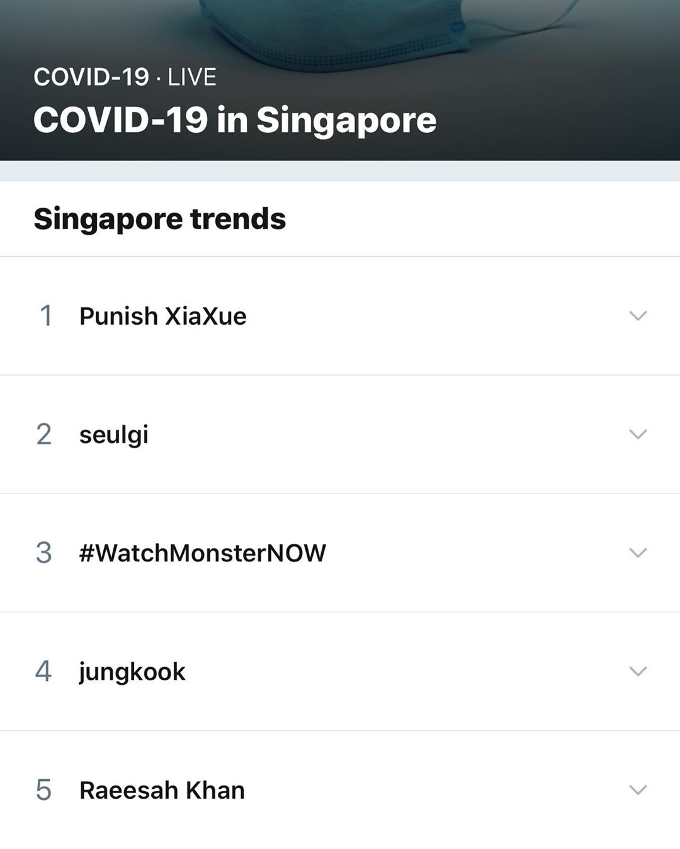This screenshot has width=680, height=849.
Task: Open options chevron for seulgi trend
Action: [x=638, y=434]
